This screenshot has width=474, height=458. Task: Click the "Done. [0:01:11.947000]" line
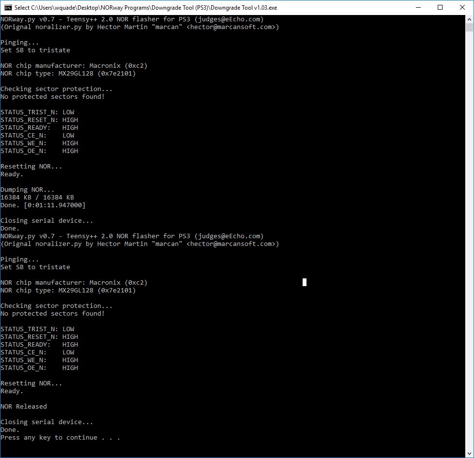coord(43,205)
